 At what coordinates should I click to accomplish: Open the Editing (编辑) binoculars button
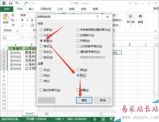click(140, 19)
